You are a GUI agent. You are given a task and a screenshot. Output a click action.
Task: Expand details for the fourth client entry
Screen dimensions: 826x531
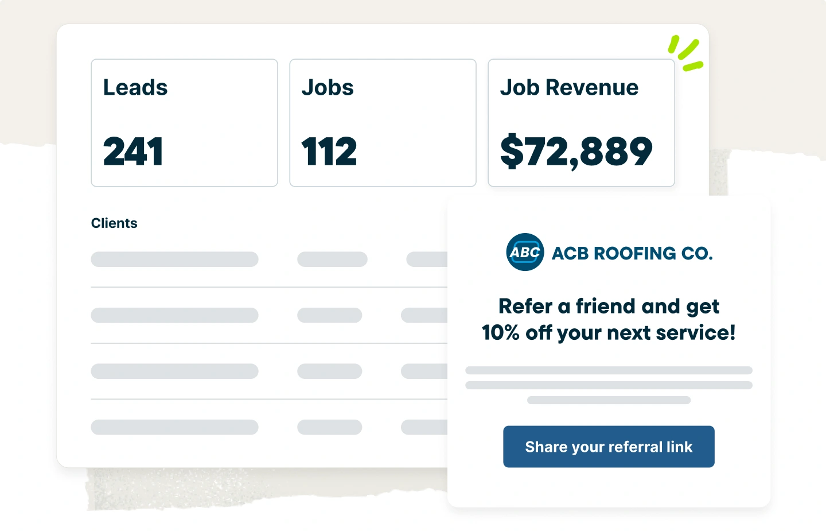coord(174,427)
